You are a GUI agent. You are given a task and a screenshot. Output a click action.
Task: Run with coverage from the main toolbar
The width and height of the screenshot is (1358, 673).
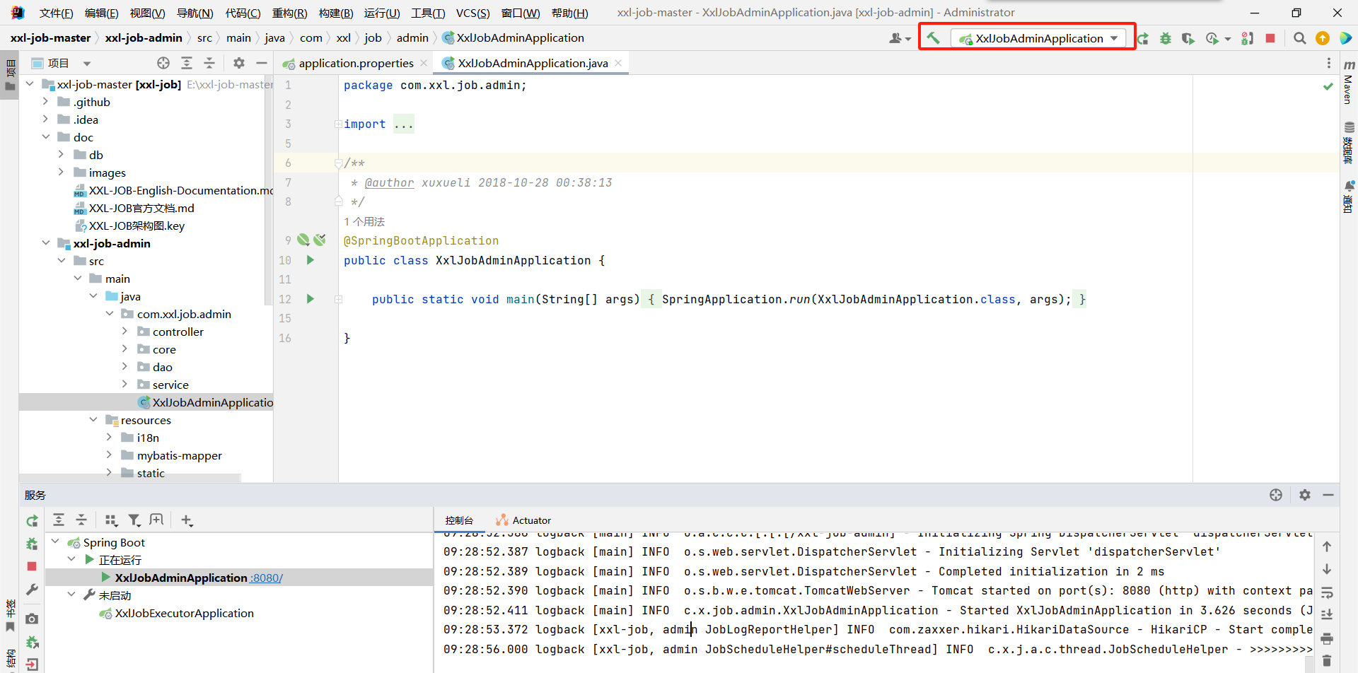(x=1188, y=38)
